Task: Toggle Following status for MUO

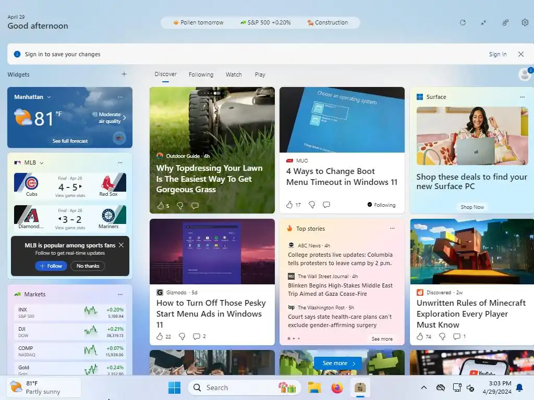Action: click(381, 205)
